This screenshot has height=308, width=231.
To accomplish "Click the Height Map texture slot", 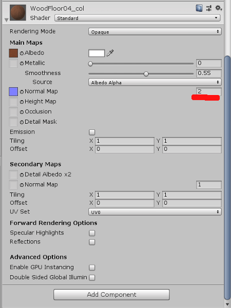I will click(x=13, y=102).
